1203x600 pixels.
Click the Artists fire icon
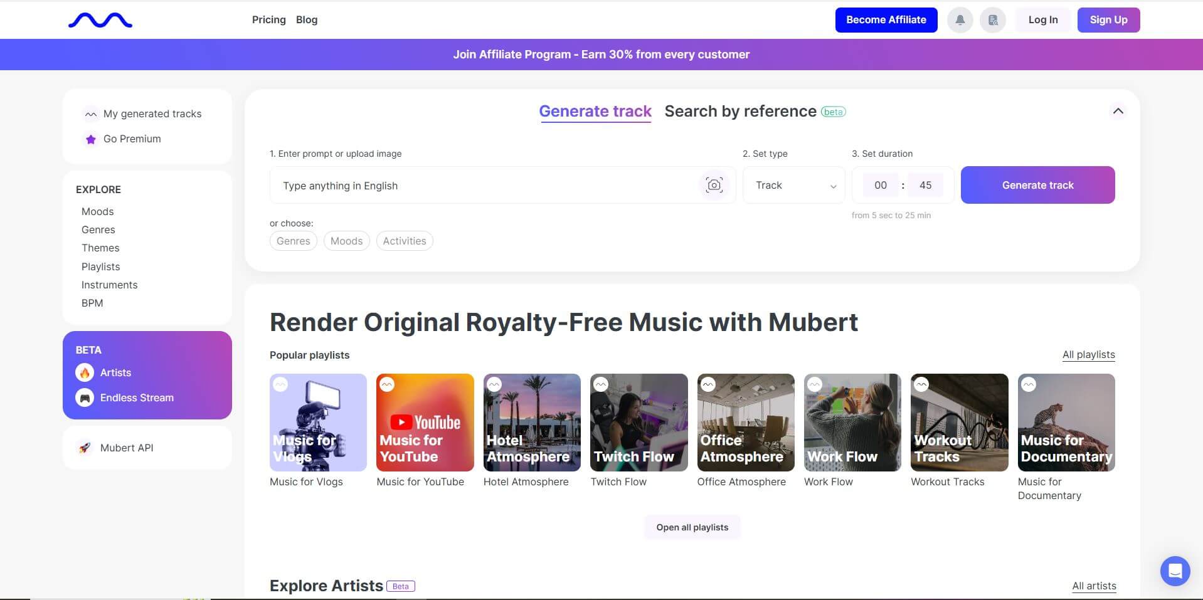pos(85,372)
